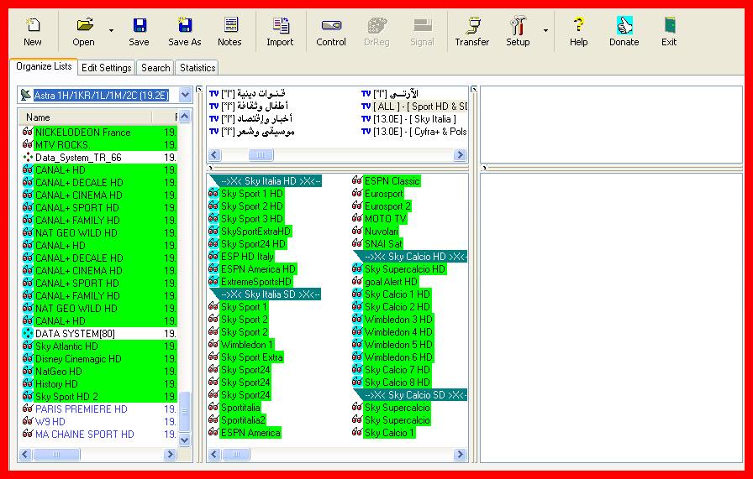Expand the Open button dropdown arrow

click(112, 31)
